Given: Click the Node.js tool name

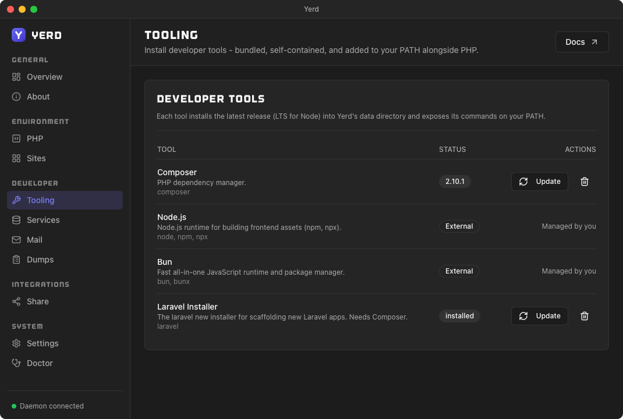Looking at the screenshot, I should (x=172, y=217).
